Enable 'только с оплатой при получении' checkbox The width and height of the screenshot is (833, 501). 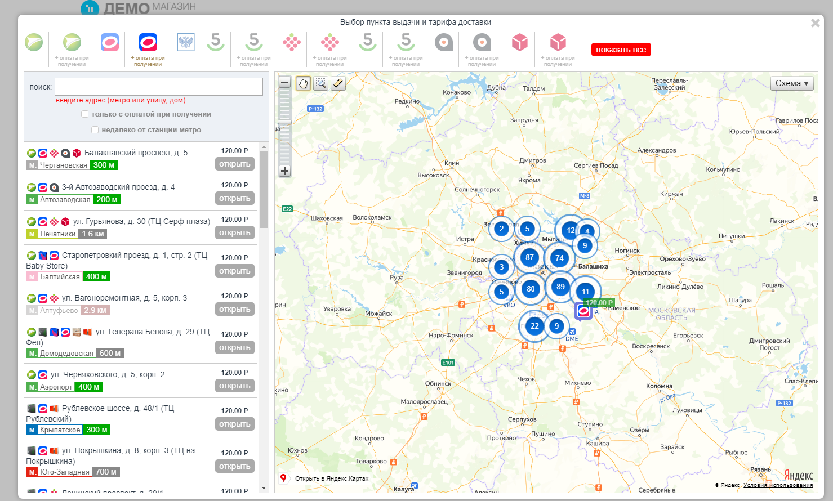coord(85,114)
